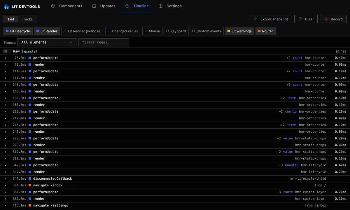This screenshot has width=350, height=210.
Task: Export a snapshot of the timeline
Action: pyautogui.click(x=271, y=19)
